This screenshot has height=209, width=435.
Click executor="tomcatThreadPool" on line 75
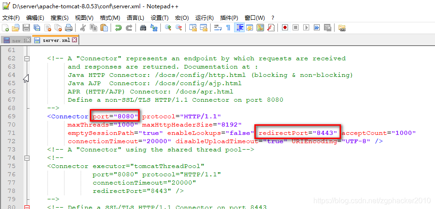[148, 166]
